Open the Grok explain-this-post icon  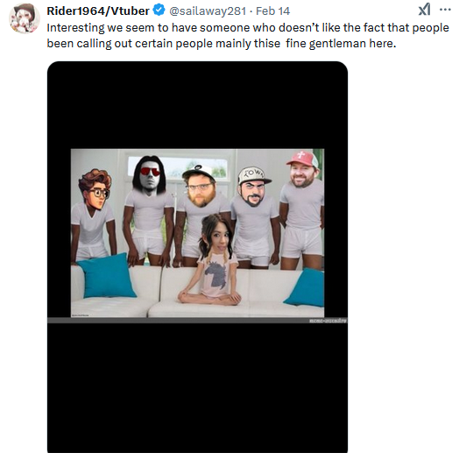[x=424, y=10]
